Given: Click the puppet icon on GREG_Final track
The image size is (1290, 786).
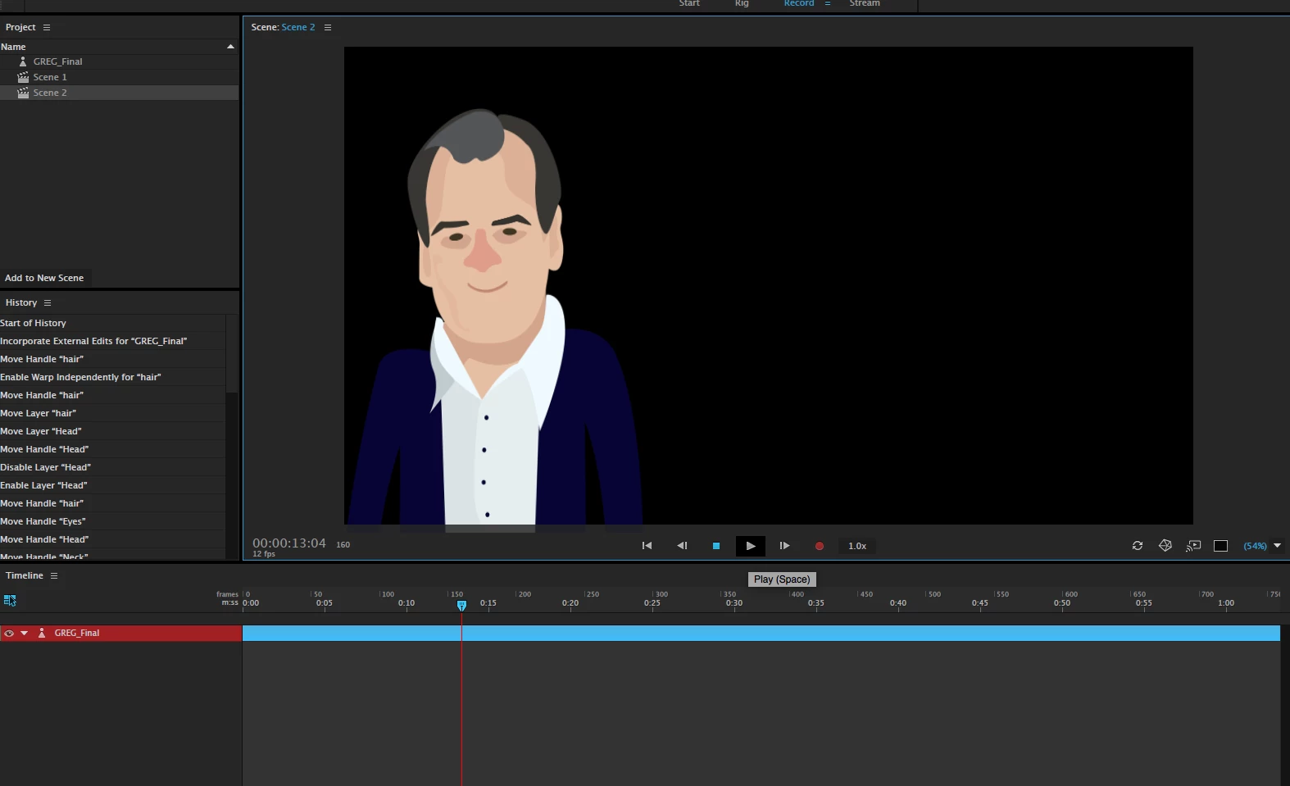Looking at the screenshot, I should click(42, 633).
